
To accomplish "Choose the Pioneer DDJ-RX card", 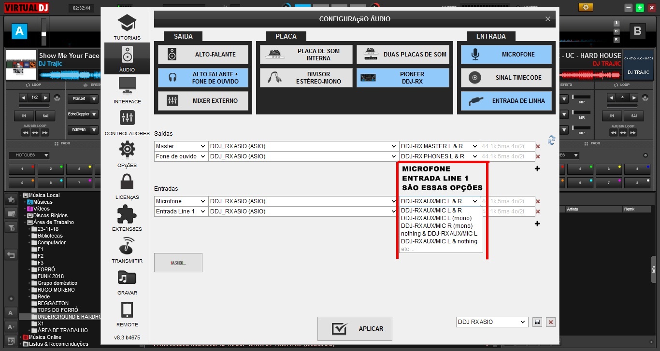I will tap(403, 78).
